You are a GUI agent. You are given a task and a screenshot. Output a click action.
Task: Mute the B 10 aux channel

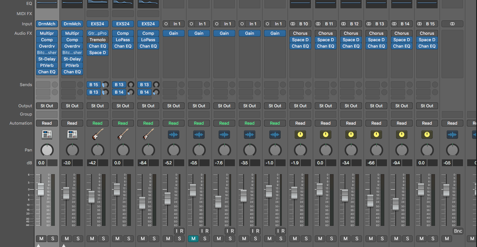pyautogui.click(x=295, y=238)
